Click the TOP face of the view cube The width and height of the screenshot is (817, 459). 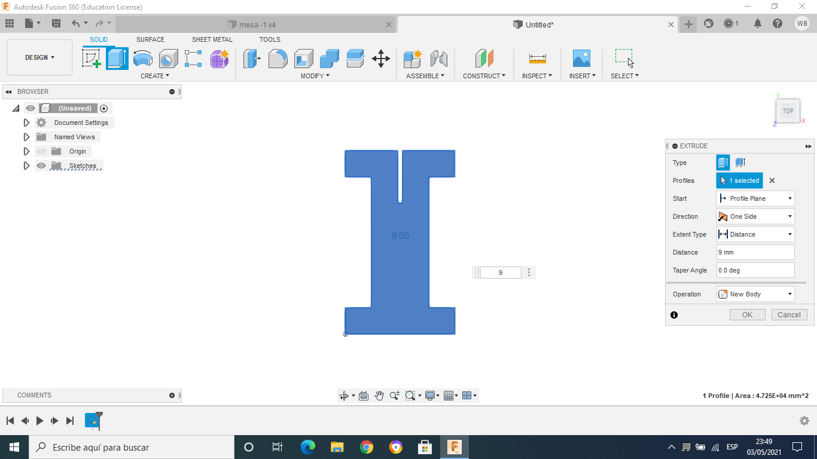[x=788, y=111]
